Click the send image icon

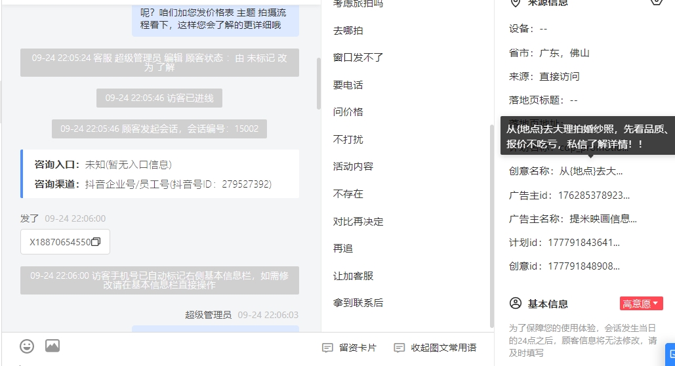tap(52, 346)
